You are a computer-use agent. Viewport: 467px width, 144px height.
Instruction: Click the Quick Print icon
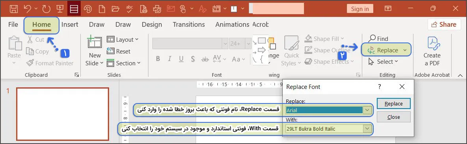[x=157, y=9]
